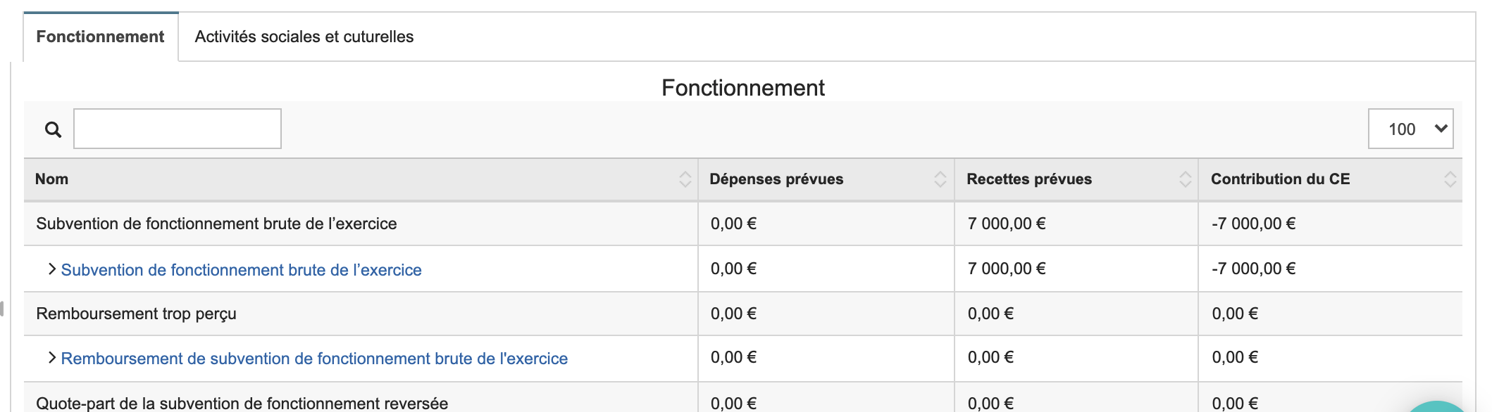Click the Recettes prévues header text
This screenshot has width=1492, height=412.
coord(1028,179)
